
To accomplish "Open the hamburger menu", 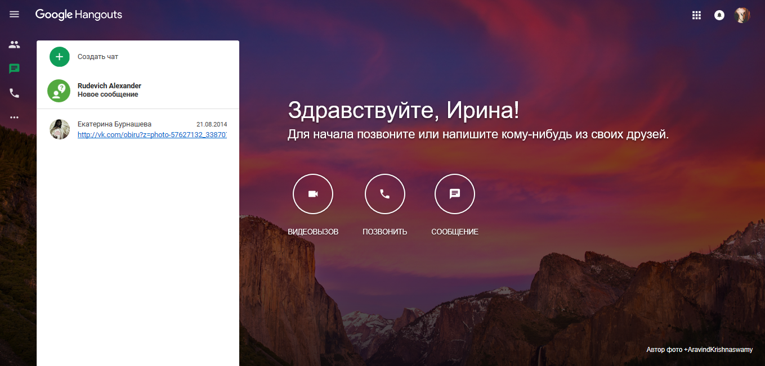I will coord(14,14).
